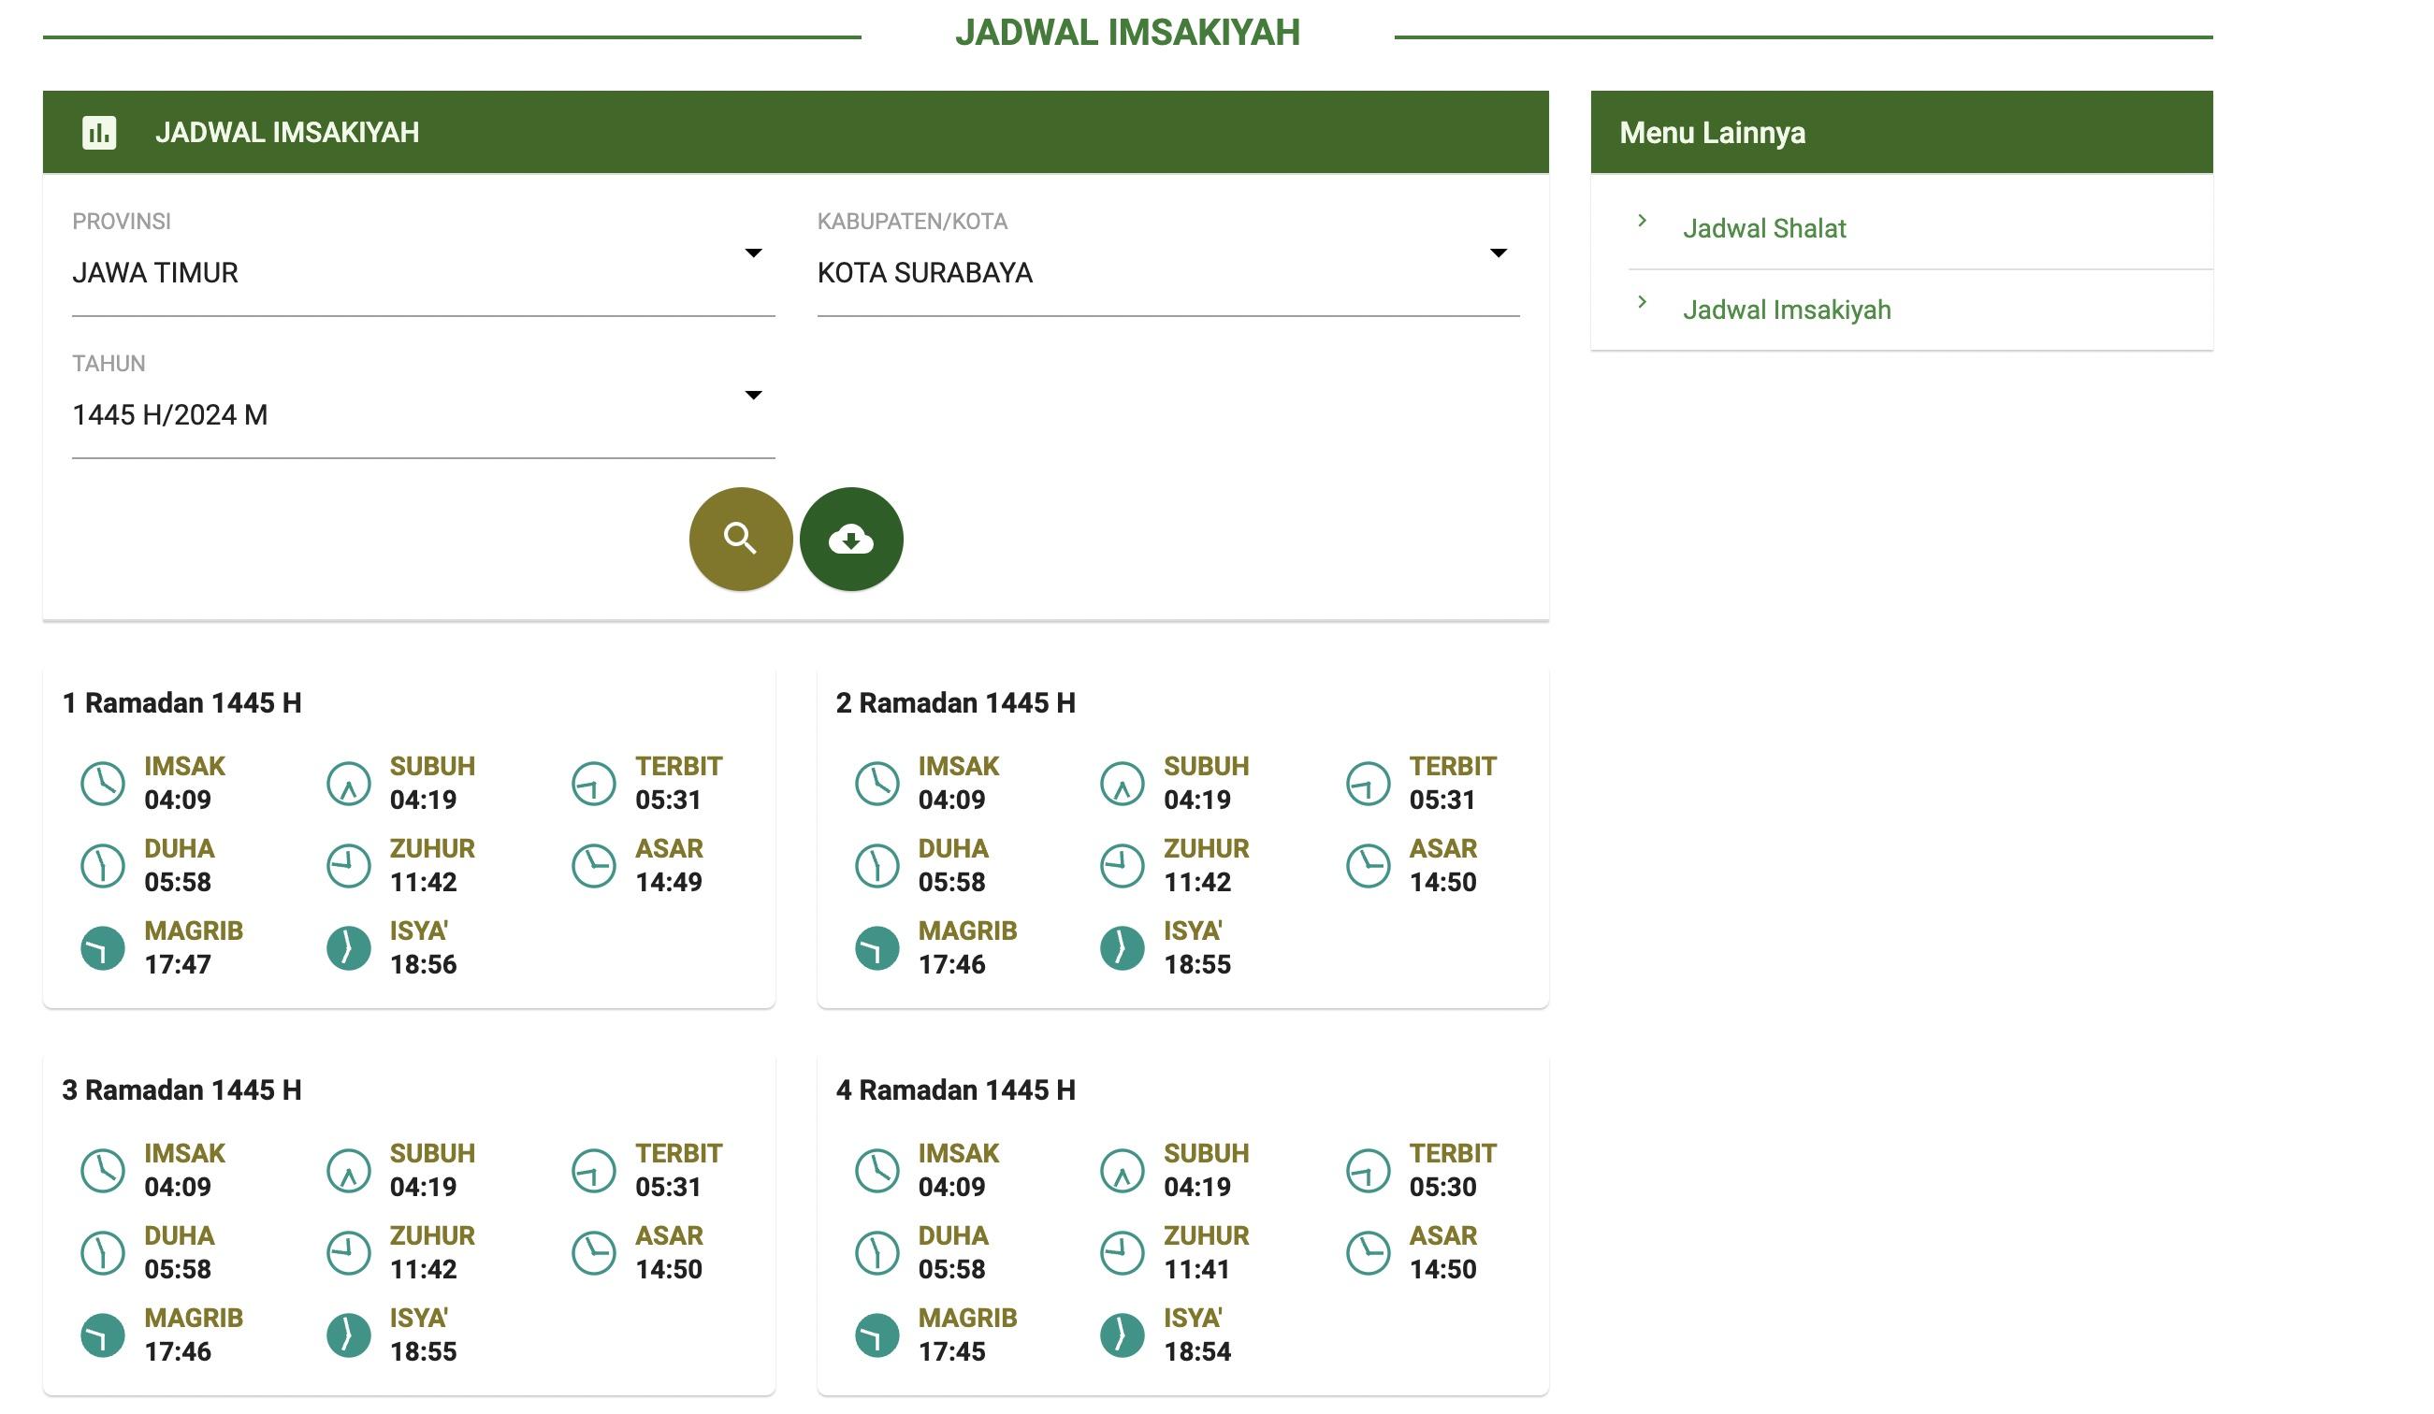2434x1414 pixels.
Task: Select the 1 Ramadan 1445 H card title
Action: [x=181, y=702]
